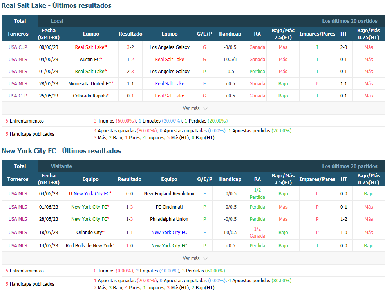Expand Ver más under Real Salt Lake results
Viewport: 387px width, 294px height.
click(x=195, y=108)
